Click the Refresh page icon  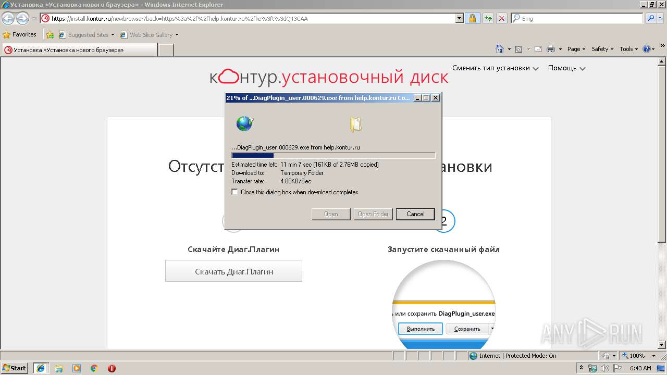click(x=488, y=18)
